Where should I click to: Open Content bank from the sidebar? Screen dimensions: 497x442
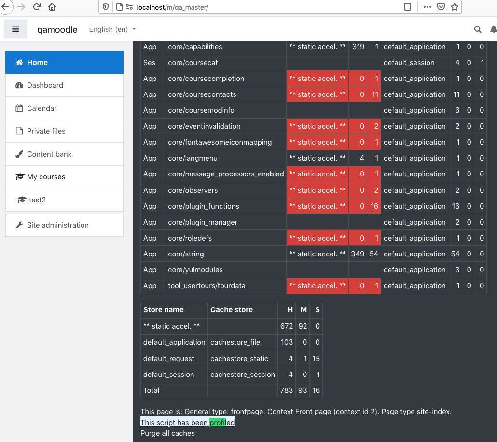(x=64, y=154)
